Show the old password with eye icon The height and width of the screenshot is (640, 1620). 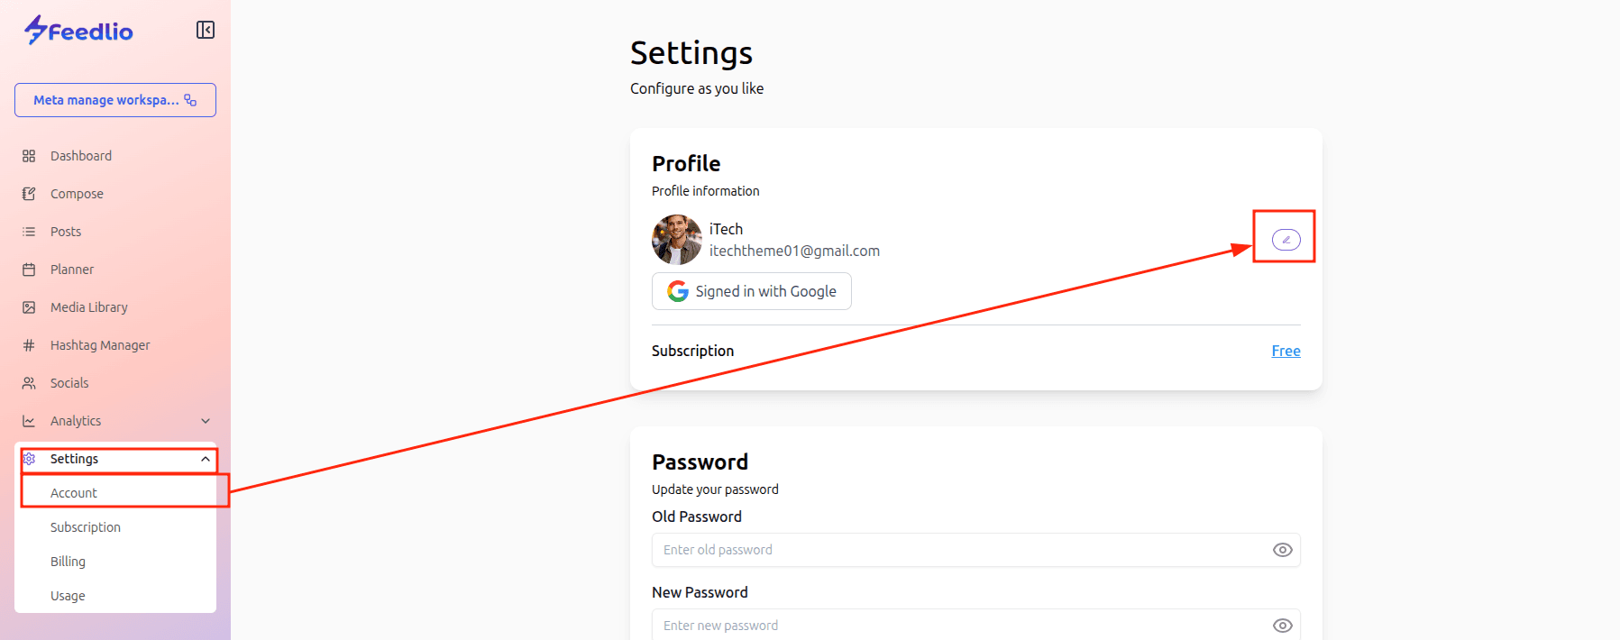pos(1282,550)
